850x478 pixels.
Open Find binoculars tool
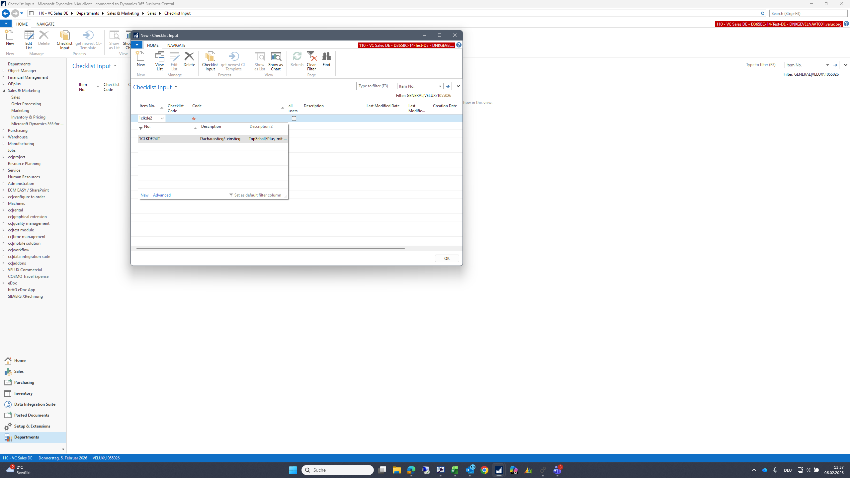(326, 59)
